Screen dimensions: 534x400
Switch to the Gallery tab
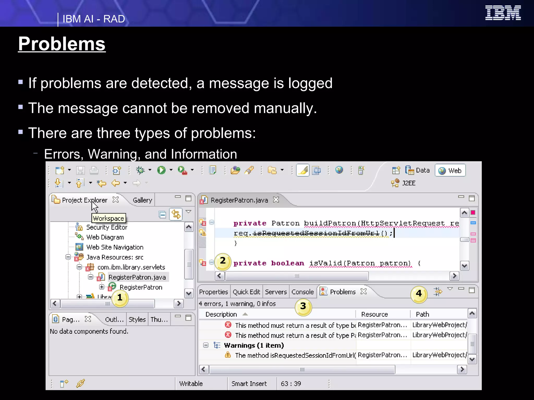[x=142, y=200]
